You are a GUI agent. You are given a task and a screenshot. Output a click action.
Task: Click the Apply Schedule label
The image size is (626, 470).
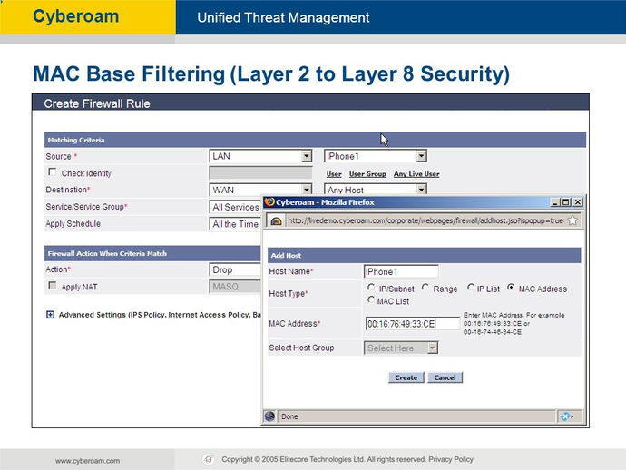tap(73, 223)
